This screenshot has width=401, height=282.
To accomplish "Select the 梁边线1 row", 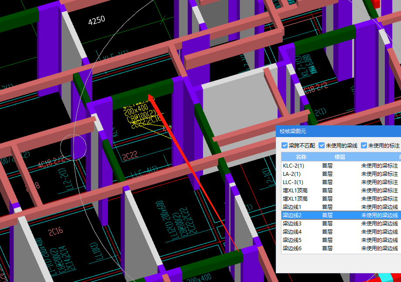I will (x=341, y=207).
